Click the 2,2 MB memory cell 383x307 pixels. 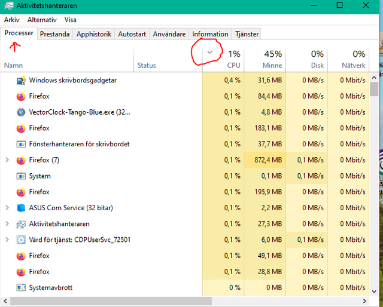(x=265, y=208)
